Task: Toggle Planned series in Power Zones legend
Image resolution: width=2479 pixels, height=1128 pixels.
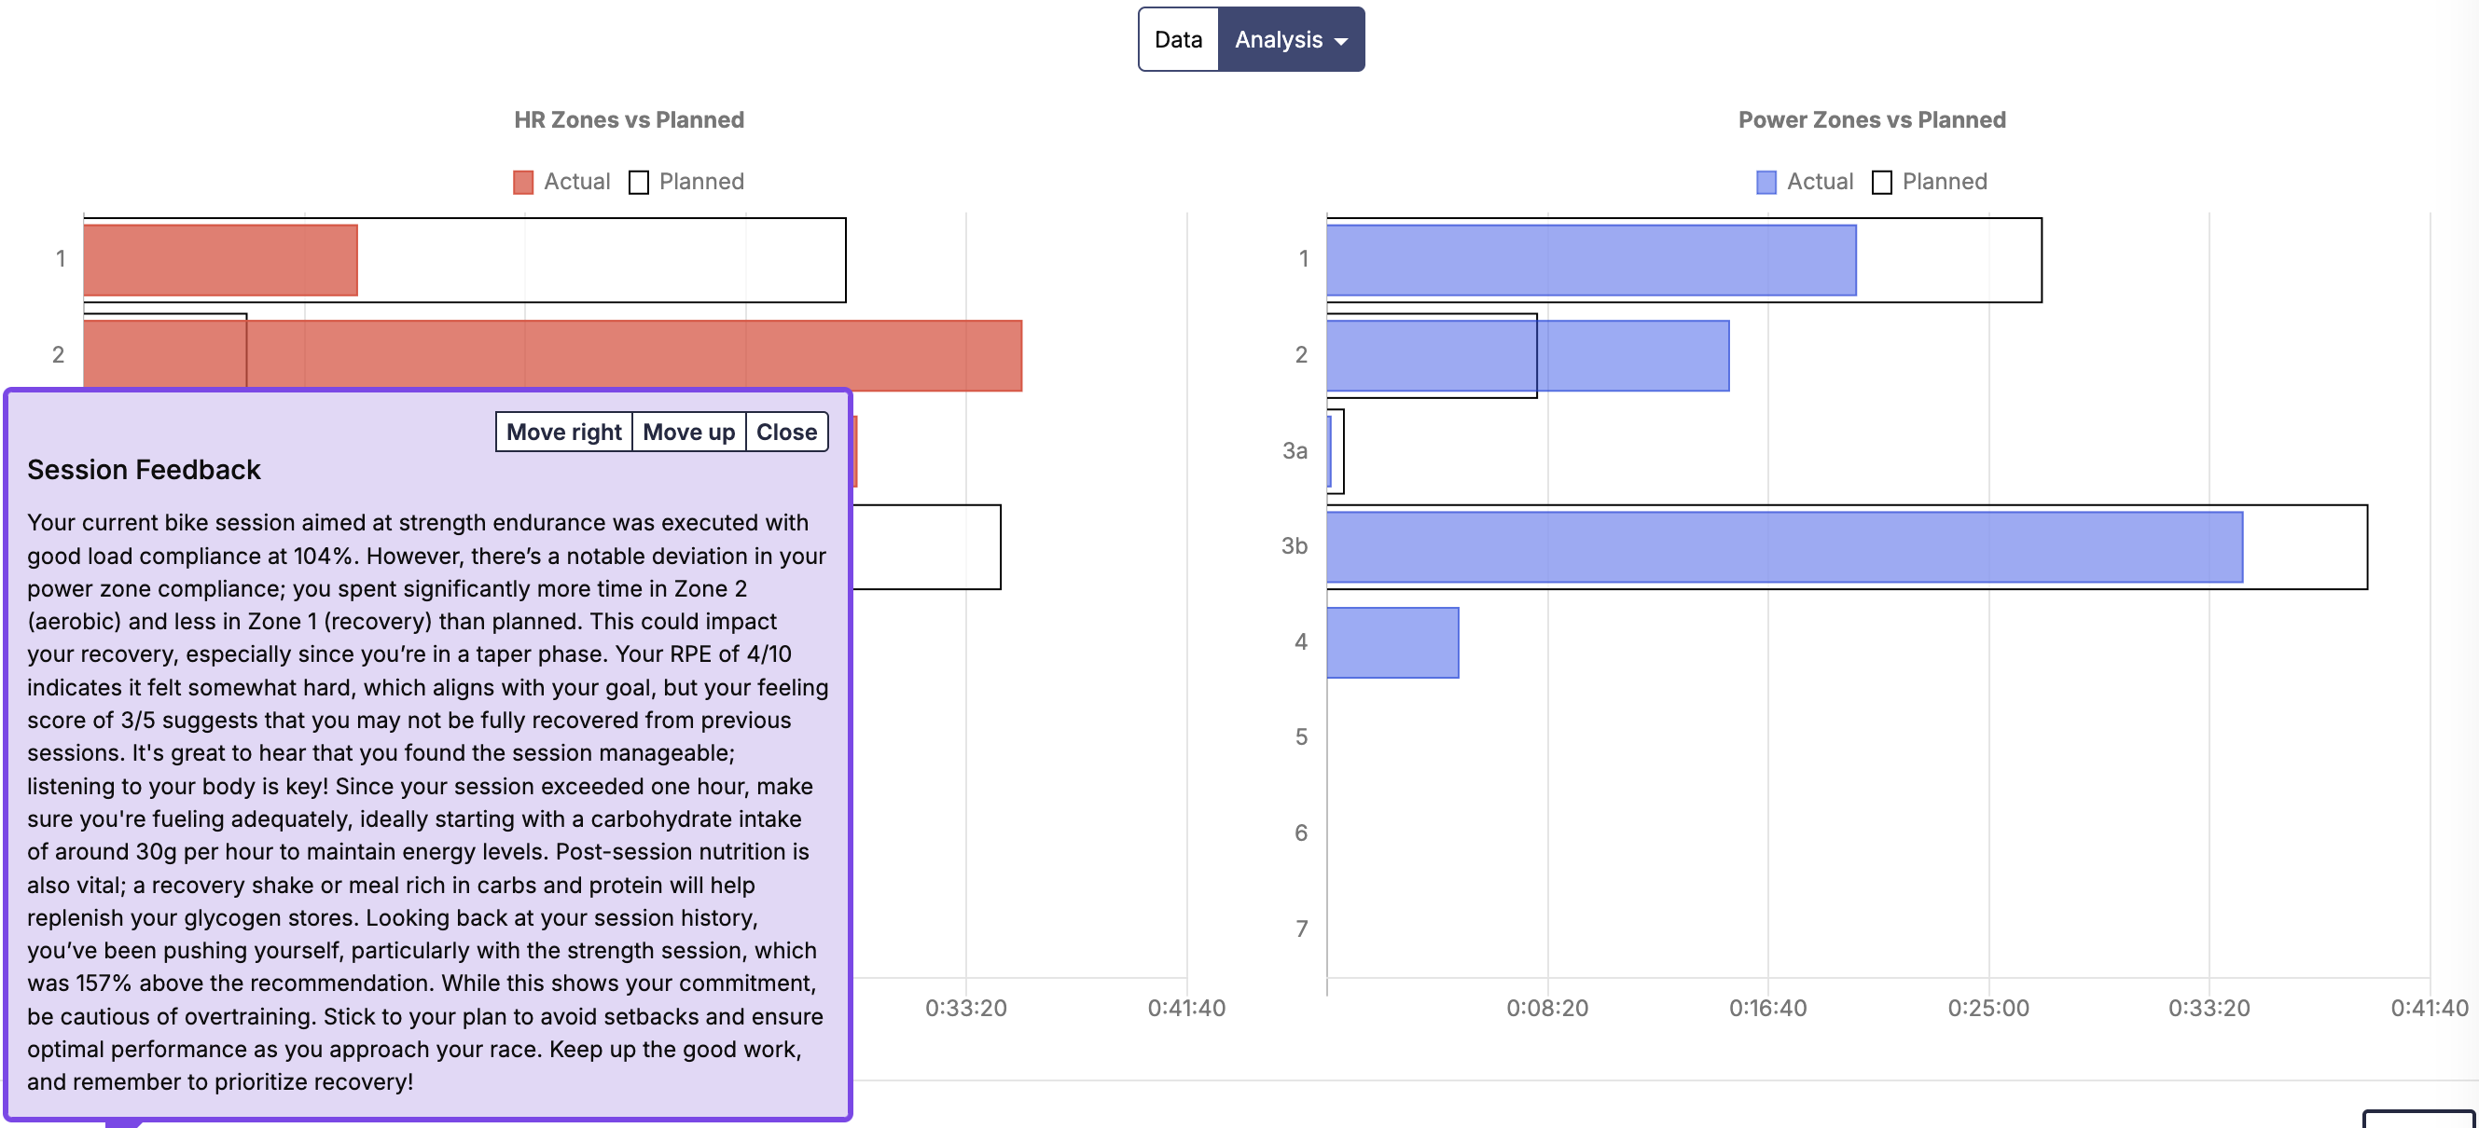Action: pos(1944,182)
